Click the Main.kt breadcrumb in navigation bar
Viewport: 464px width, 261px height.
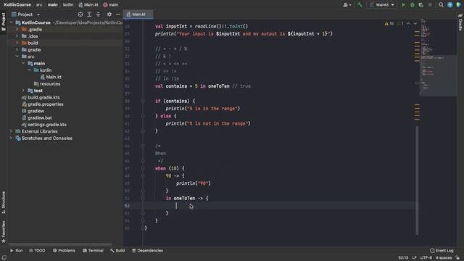pos(88,5)
